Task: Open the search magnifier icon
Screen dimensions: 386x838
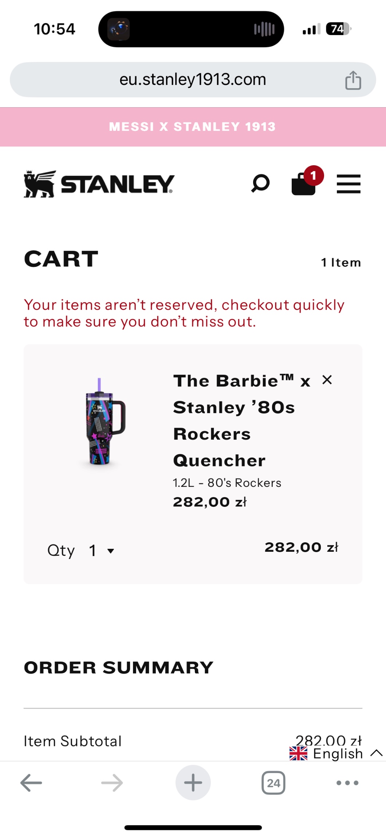Action: click(x=261, y=183)
